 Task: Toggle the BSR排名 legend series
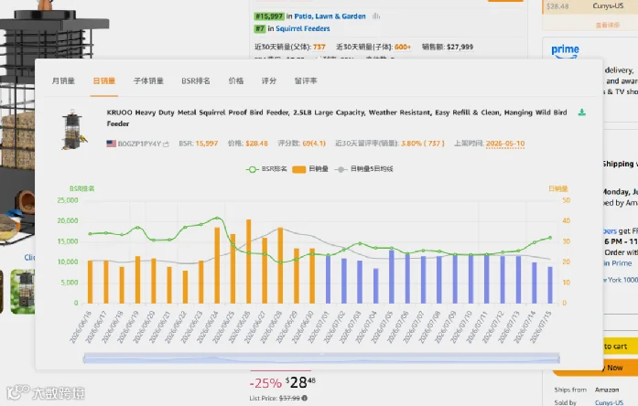click(266, 169)
